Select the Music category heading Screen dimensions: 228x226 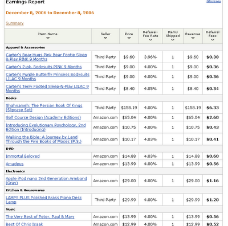point(10,209)
